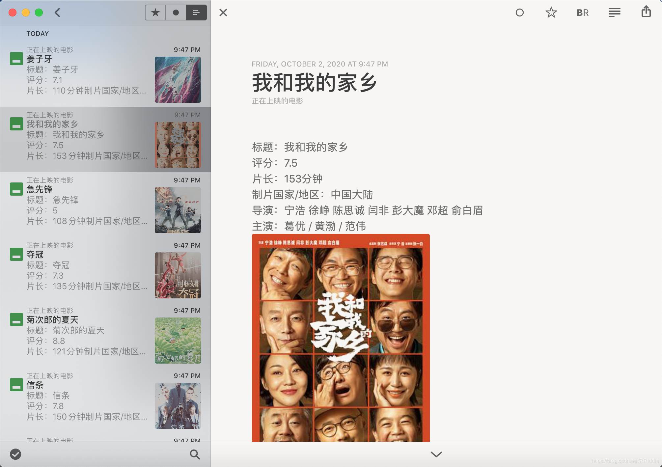Image resolution: width=662 pixels, height=467 pixels.
Task: Open search with magnifier icon
Action: tap(195, 454)
